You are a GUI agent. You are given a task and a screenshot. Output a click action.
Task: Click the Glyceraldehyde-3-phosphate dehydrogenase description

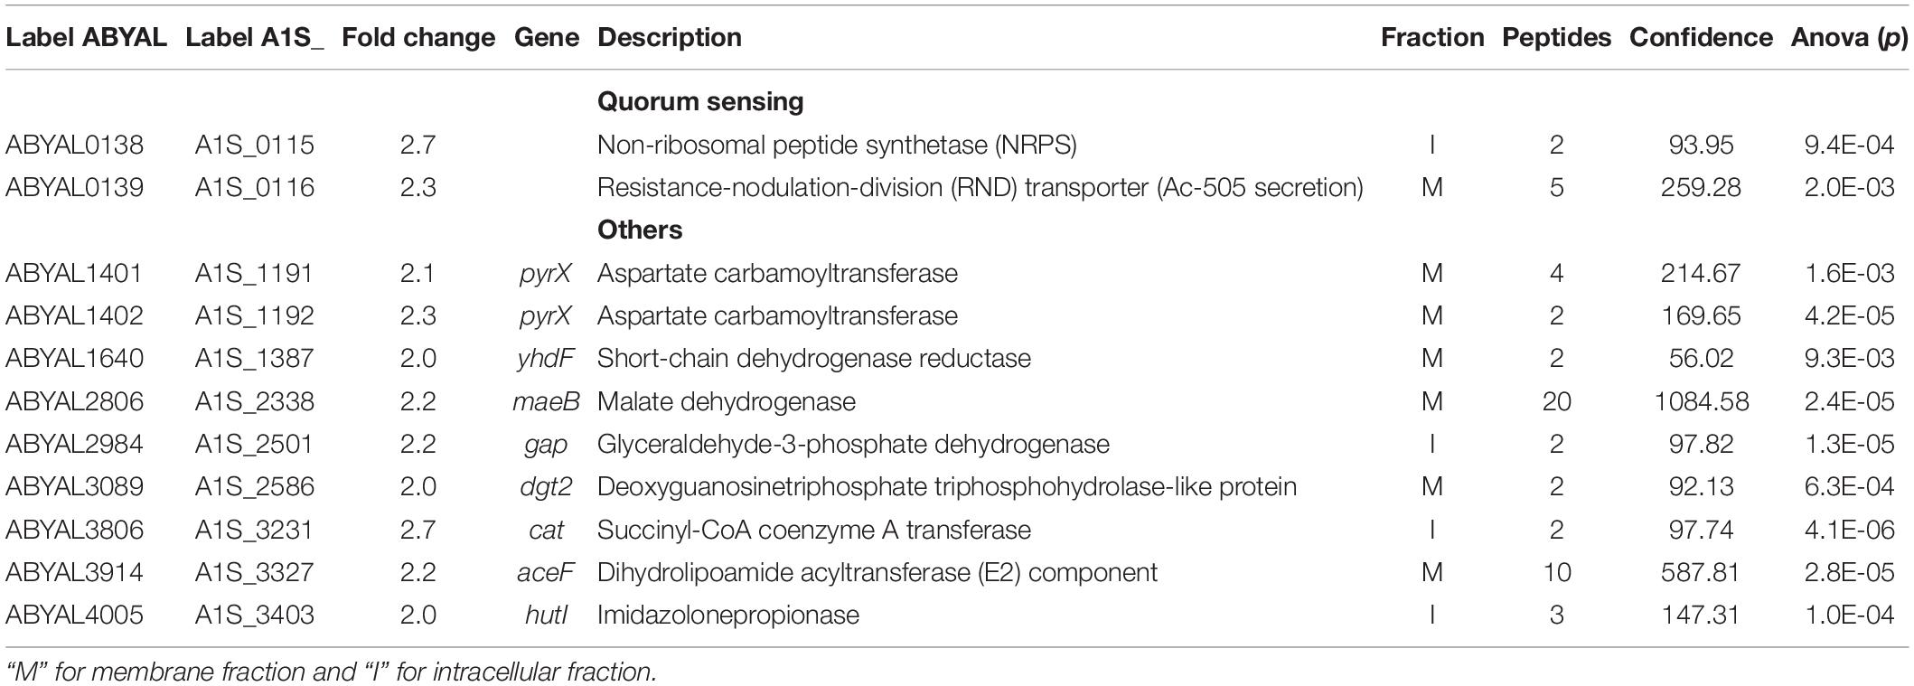853,444
